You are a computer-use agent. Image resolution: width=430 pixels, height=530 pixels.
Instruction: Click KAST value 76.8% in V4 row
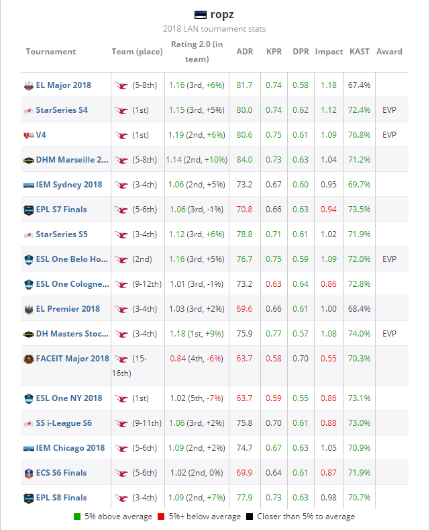[x=359, y=135]
